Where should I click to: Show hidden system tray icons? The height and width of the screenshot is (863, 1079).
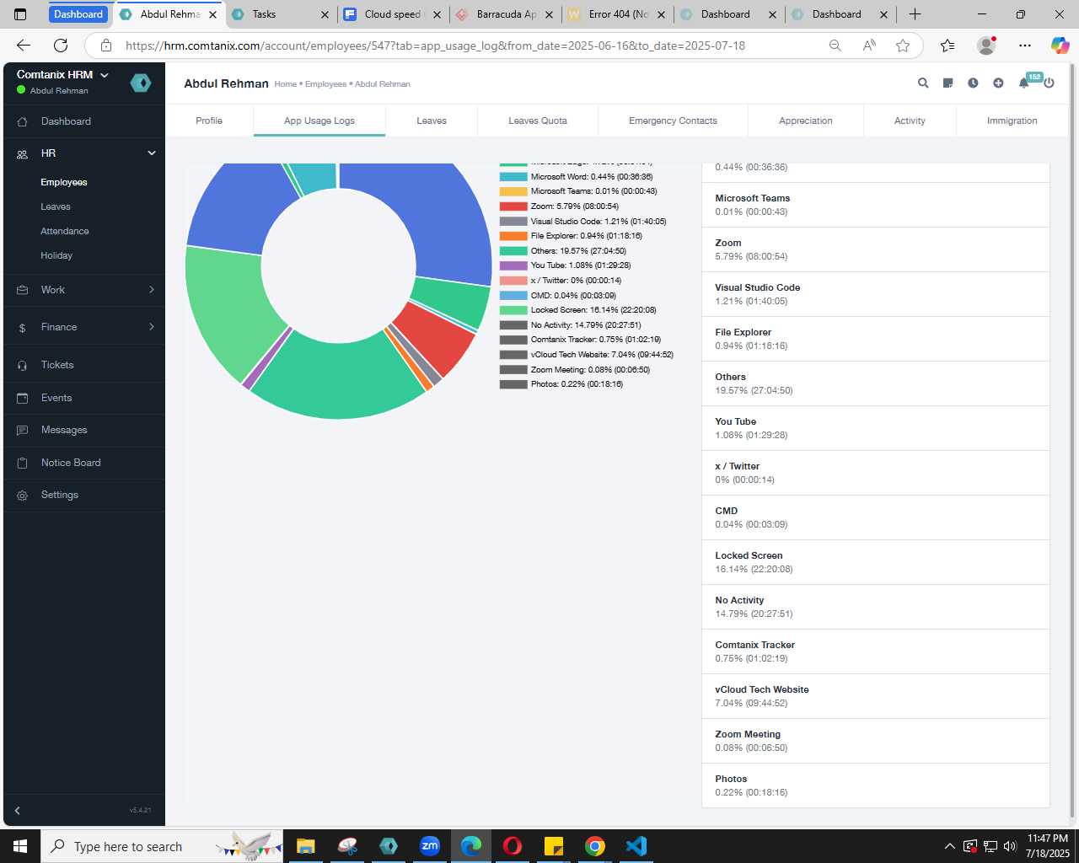click(950, 846)
